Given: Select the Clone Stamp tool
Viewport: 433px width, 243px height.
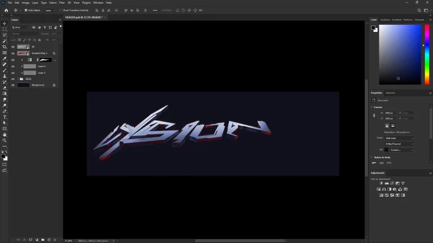Looking at the screenshot, I should coord(4,76).
